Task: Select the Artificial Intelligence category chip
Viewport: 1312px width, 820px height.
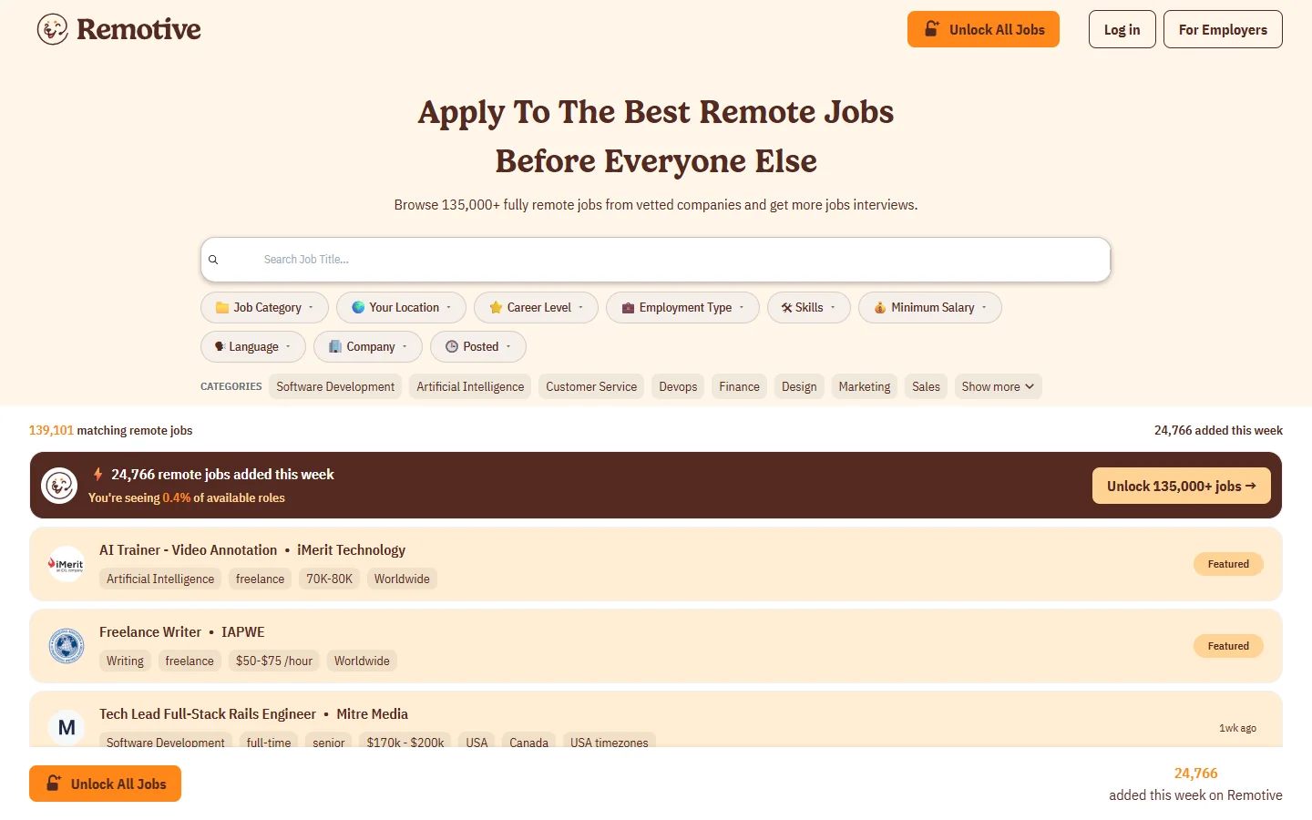Action: (x=470, y=386)
